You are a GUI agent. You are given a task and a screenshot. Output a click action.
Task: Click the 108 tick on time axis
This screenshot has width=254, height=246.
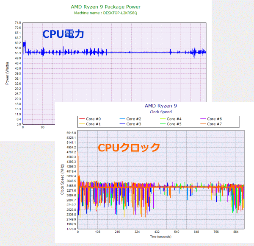[x=97, y=232]
